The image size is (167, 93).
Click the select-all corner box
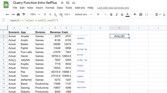4,28
